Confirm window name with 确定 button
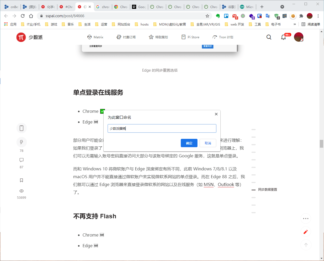324x261 pixels. (189, 143)
